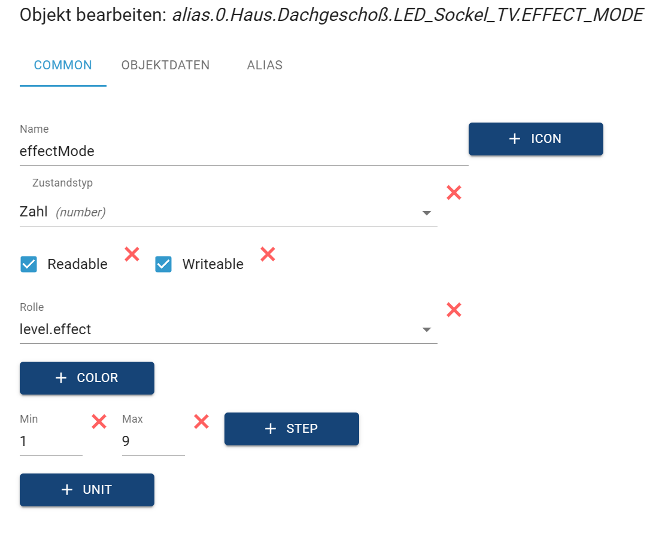The width and height of the screenshot is (656, 550).
Task: Delete the Min value using red X
Action: (99, 422)
